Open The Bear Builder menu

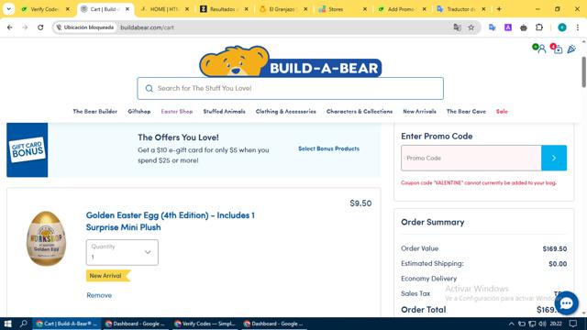tap(95, 112)
